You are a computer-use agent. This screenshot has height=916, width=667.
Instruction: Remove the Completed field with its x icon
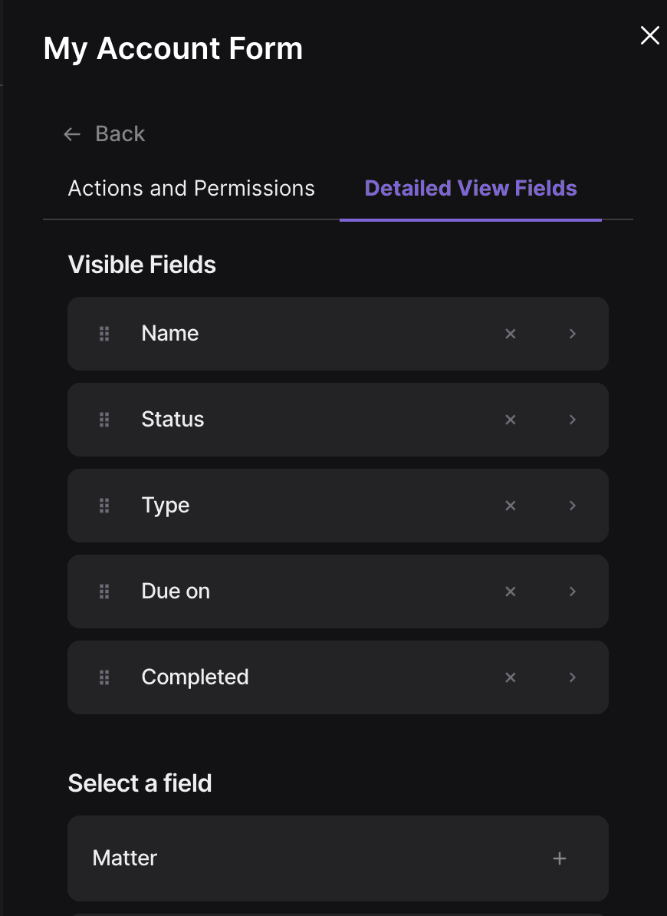pos(510,677)
